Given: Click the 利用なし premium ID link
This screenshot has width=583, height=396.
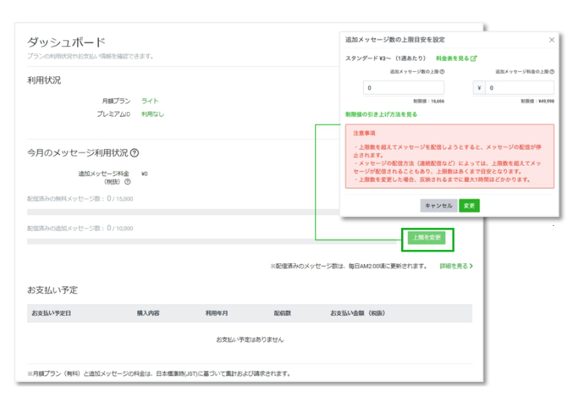Looking at the screenshot, I should tap(153, 114).
